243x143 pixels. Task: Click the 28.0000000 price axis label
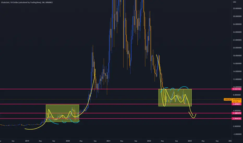coord(237,16)
